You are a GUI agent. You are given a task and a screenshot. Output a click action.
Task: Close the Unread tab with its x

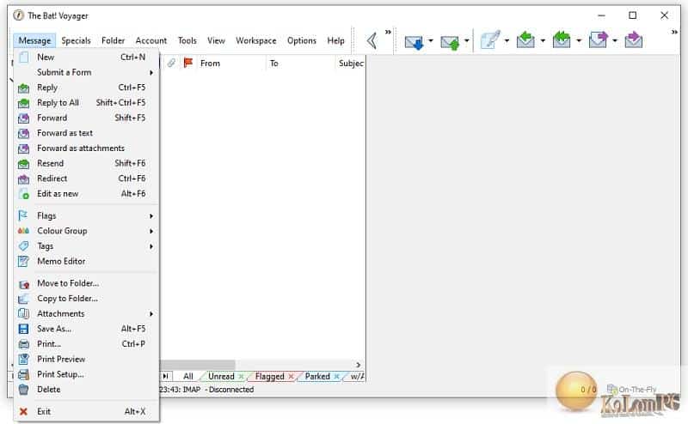tap(241, 376)
